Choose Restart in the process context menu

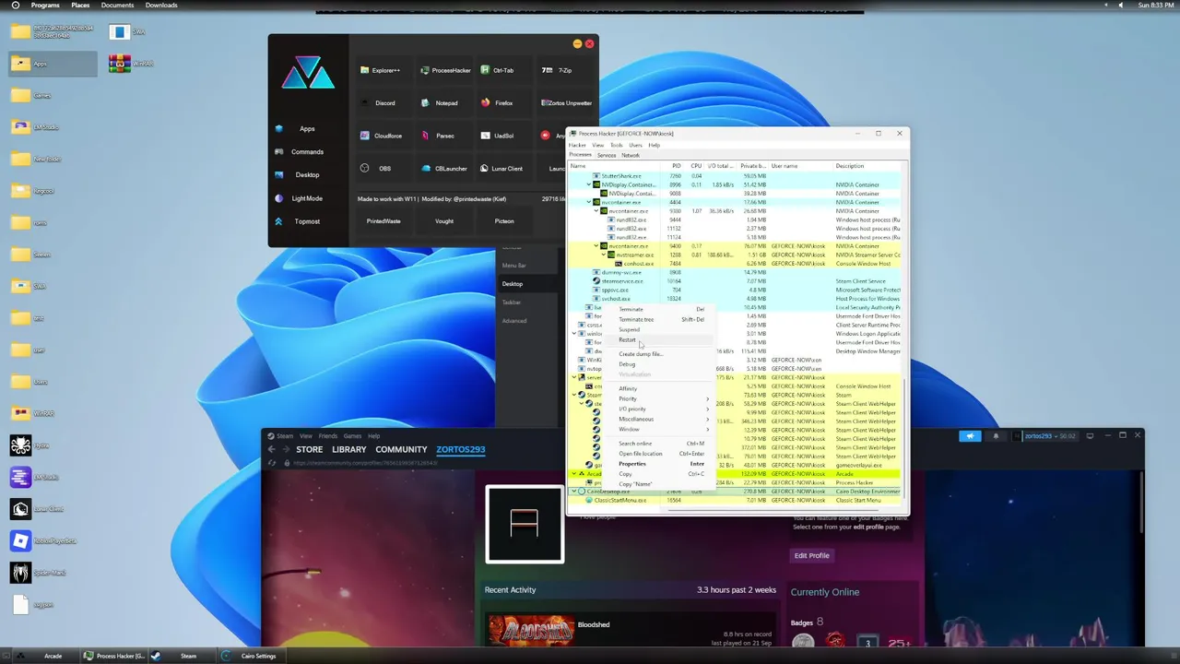click(x=662, y=339)
